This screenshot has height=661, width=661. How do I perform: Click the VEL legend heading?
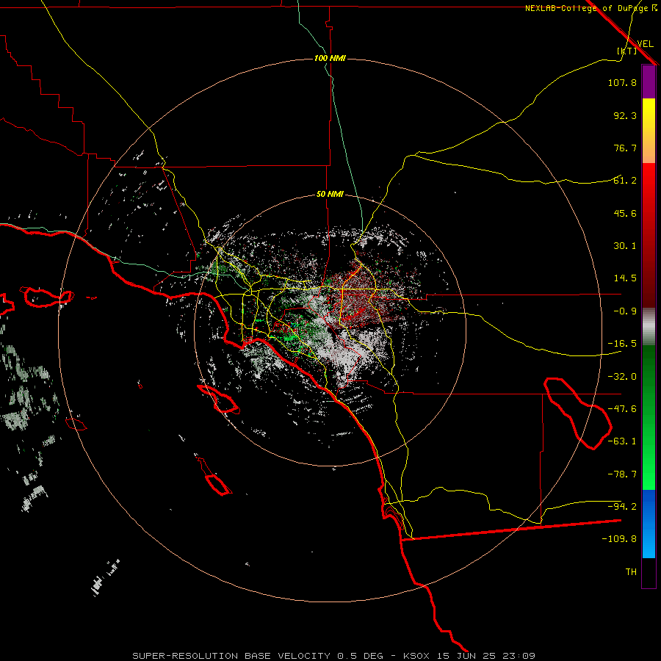pyautogui.click(x=645, y=44)
